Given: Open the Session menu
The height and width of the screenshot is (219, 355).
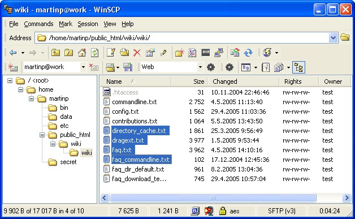Looking at the screenshot, I should pos(88,24).
